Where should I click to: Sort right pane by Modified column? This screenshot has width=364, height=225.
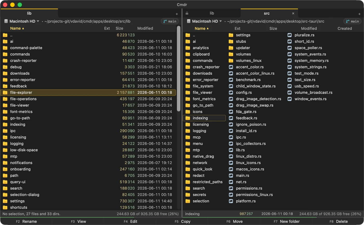tap(309, 28)
